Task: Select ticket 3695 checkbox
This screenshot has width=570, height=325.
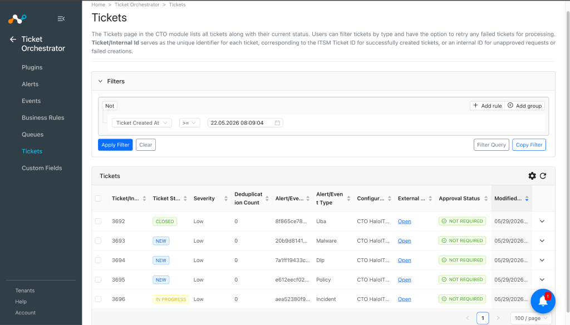Action: [x=98, y=279]
